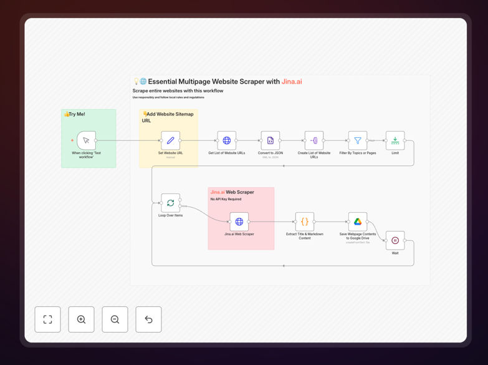Click 'Scrape entire websites with this workflow' subtitle
Screen dimensions: 488x365
click(x=178, y=90)
